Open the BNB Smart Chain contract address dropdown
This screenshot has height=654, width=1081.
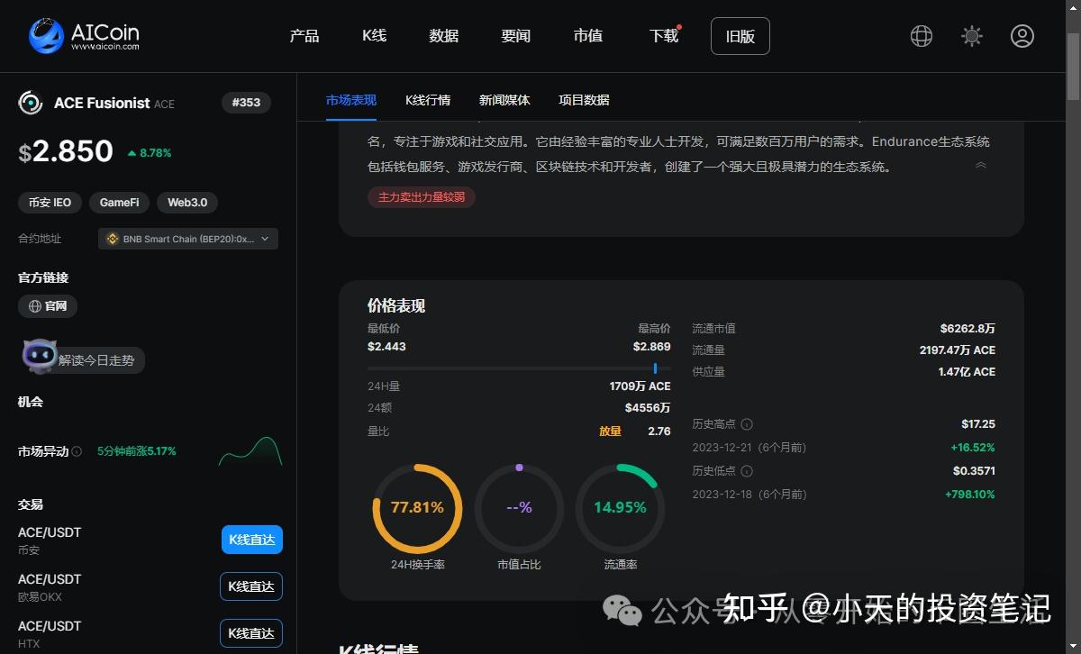(x=187, y=239)
